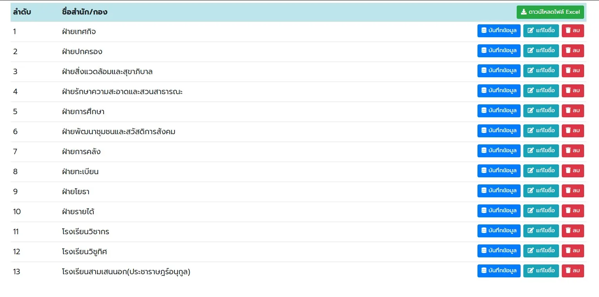Select the text ฝ่ายพัฒนาชุมชนและสวัสดิการสังคม
The height and width of the screenshot is (297, 599).
[119, 132]
